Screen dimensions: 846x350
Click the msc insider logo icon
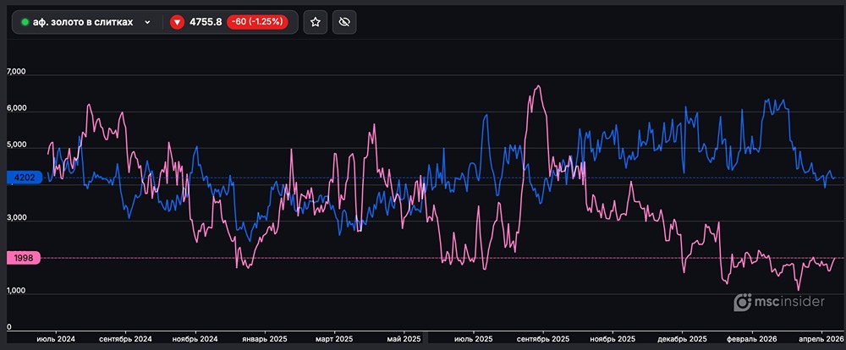coord(743,302)
